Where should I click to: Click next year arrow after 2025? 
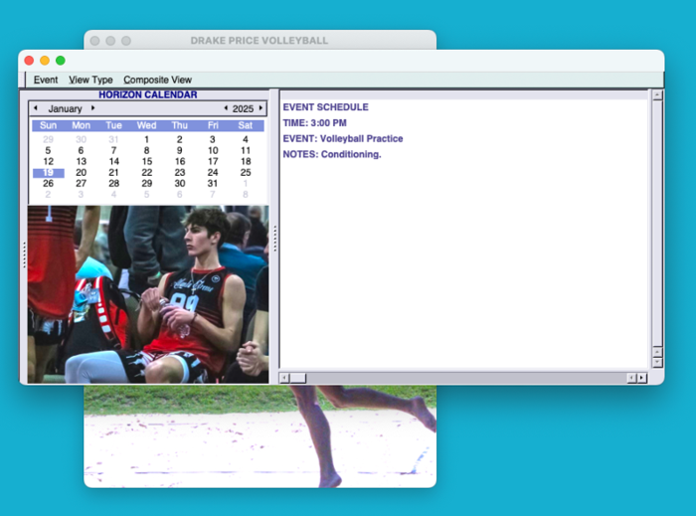coord(261,108)
